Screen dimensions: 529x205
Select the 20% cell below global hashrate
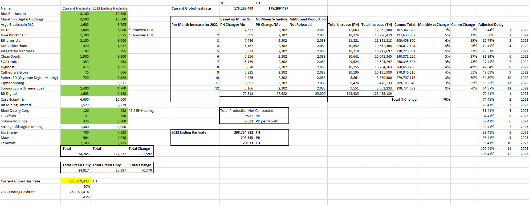coord(87,186)
